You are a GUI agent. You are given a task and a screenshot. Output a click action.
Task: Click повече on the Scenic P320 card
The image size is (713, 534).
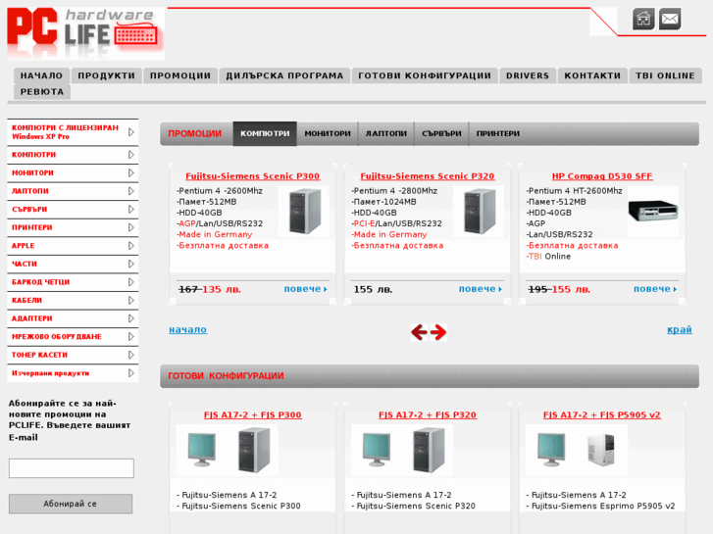pos(481,289)
